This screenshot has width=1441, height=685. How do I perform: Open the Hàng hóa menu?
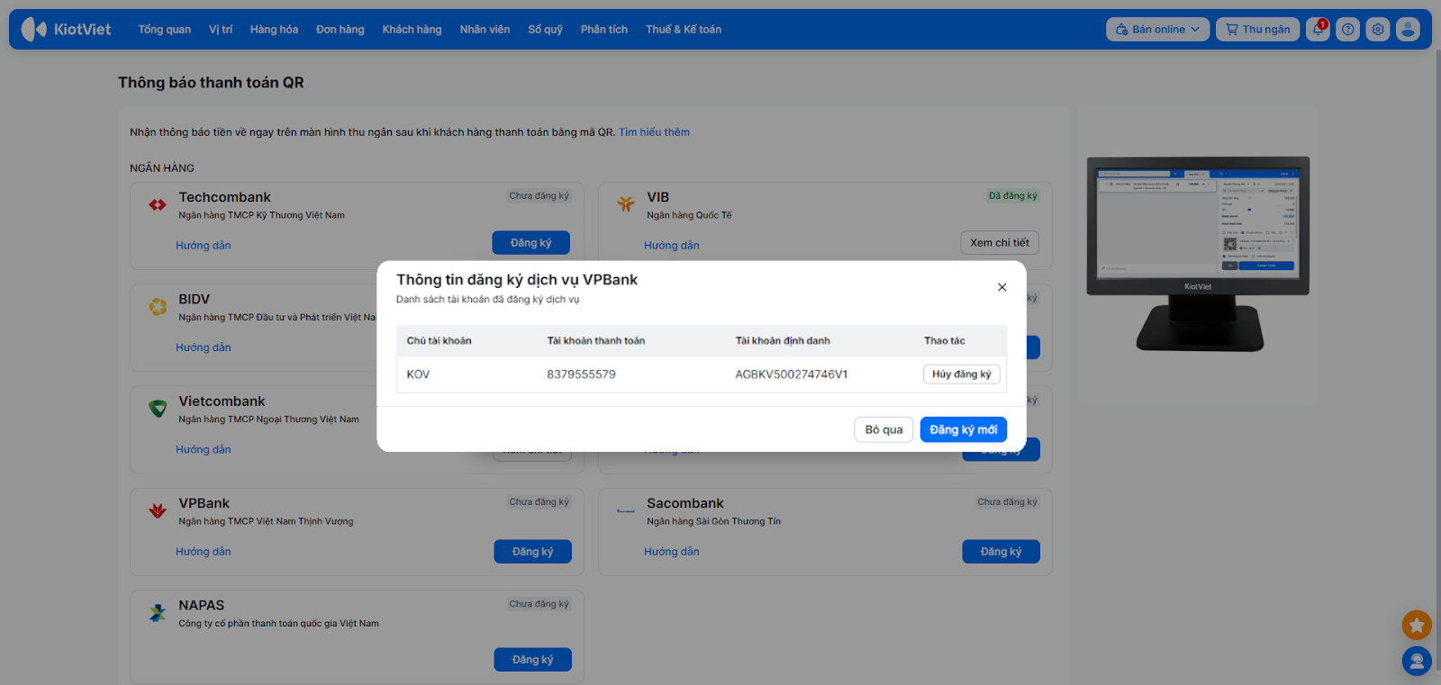pos(274,30)
